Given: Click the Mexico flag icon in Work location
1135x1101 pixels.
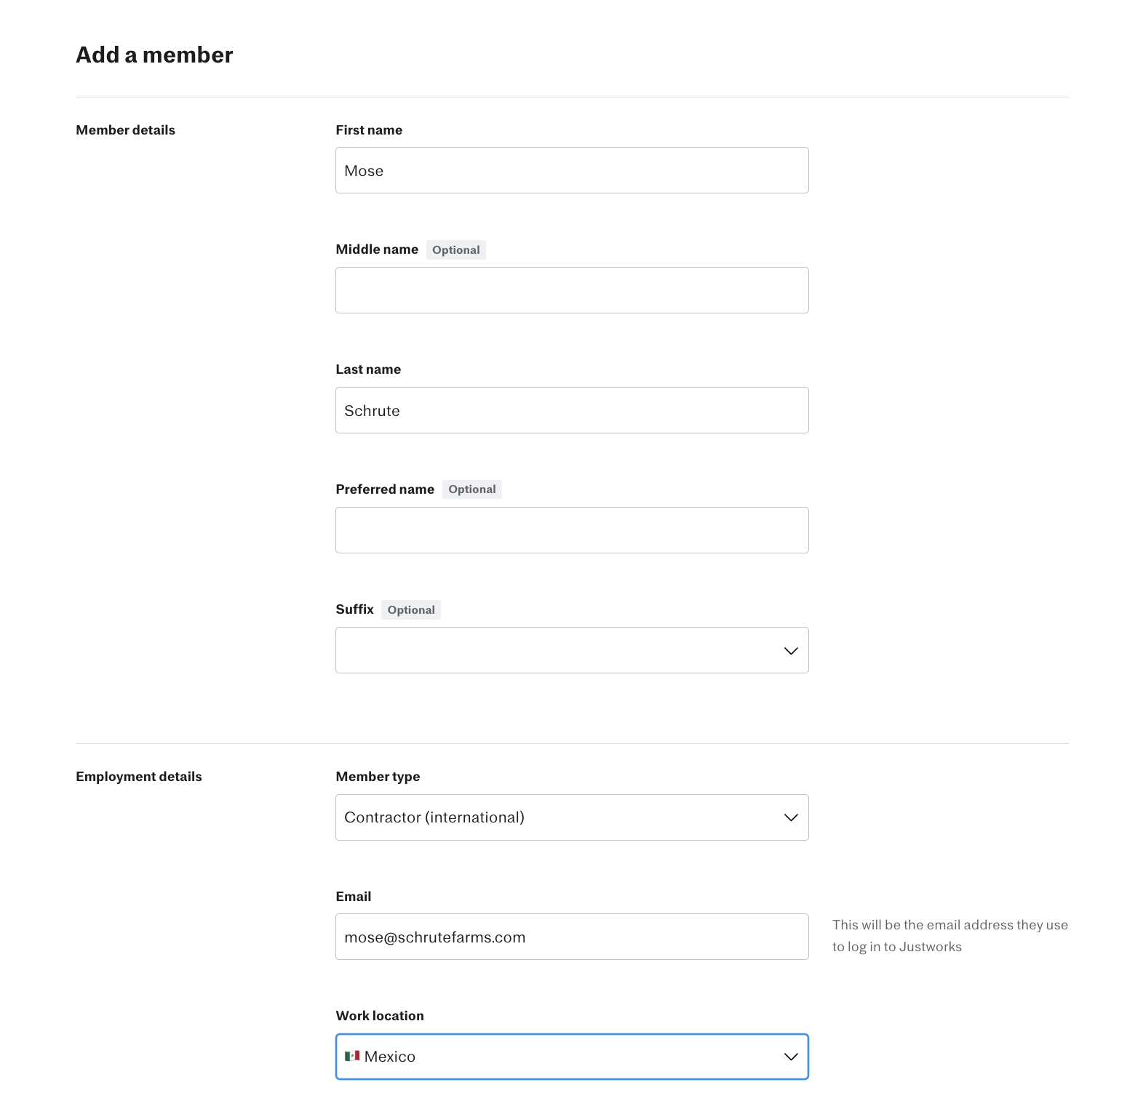Looking at the screenshot, I should [x=352, y=1056].
